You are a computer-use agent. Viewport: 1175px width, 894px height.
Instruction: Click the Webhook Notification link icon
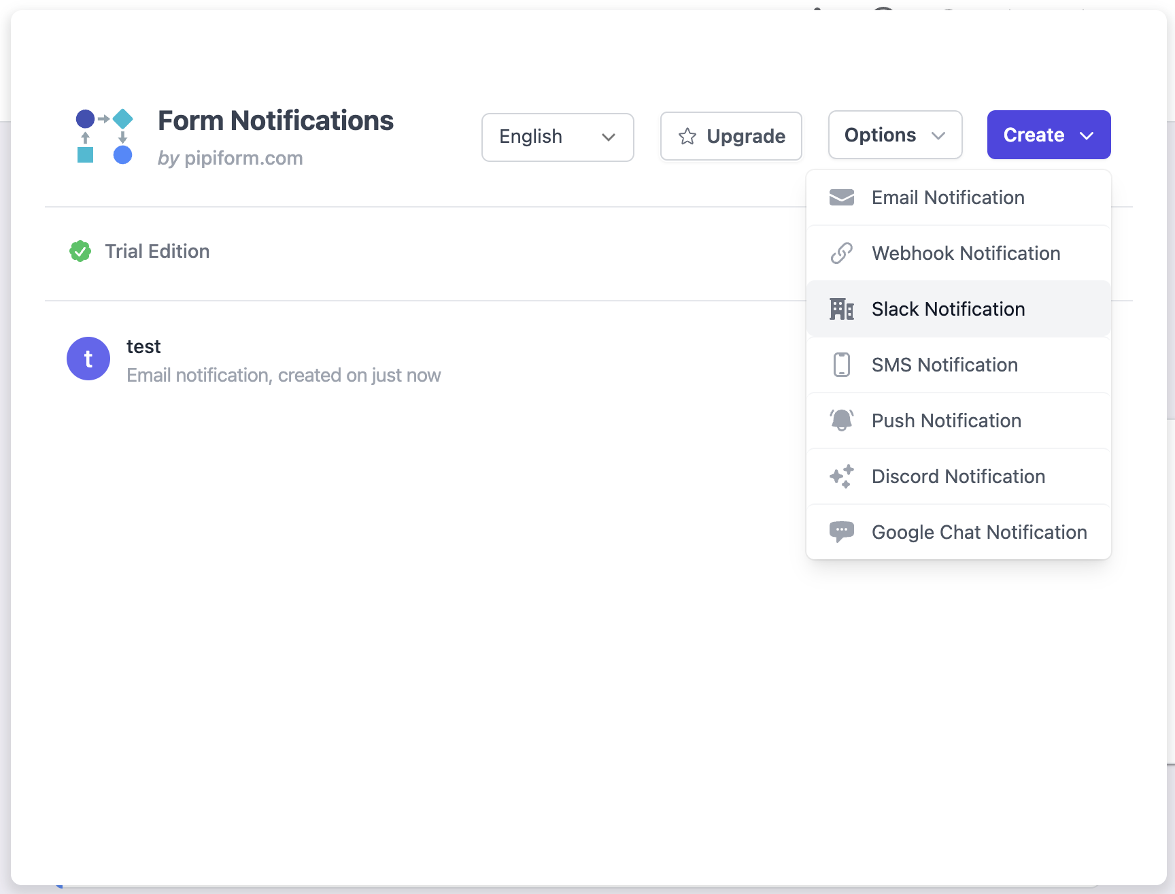coord(841,252)
